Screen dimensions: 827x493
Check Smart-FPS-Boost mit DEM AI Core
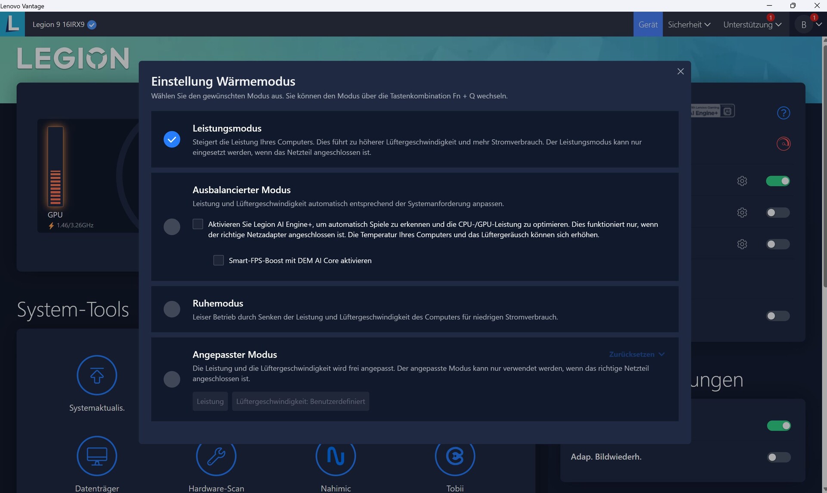tap(218, 260)
